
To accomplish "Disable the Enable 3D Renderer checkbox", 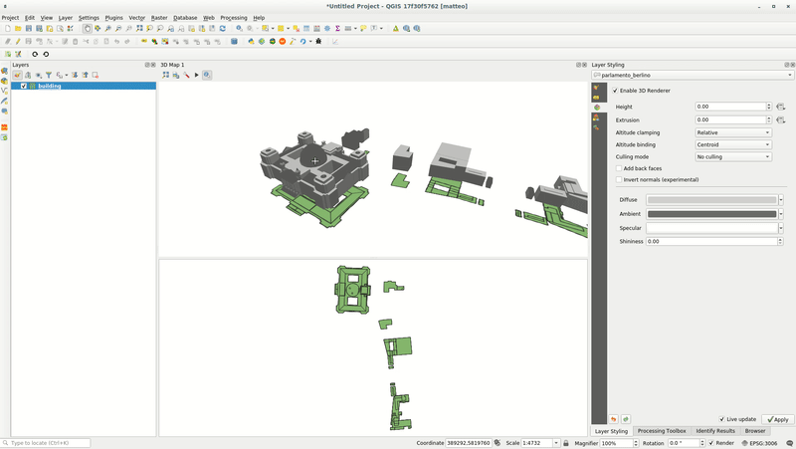I will tap(615, 91).
